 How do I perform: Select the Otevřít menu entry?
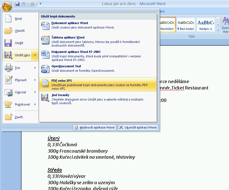point(20,31)
